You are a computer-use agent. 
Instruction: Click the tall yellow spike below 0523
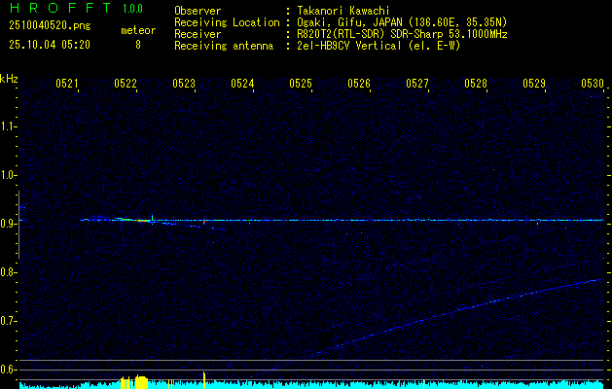pos(204,380)
